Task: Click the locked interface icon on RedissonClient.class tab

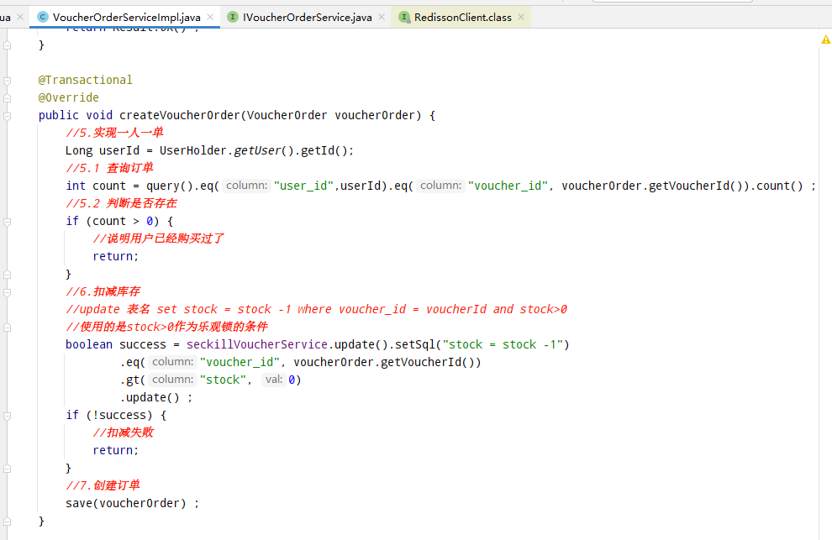Action: [404, 17]
